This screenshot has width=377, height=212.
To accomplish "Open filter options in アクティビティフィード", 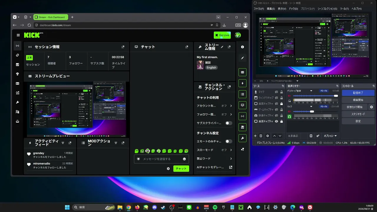I will tap(63, 143).
